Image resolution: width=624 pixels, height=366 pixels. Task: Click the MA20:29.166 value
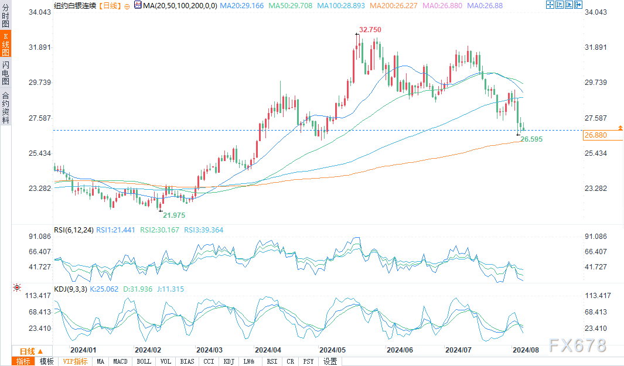[x=242, y=6]
